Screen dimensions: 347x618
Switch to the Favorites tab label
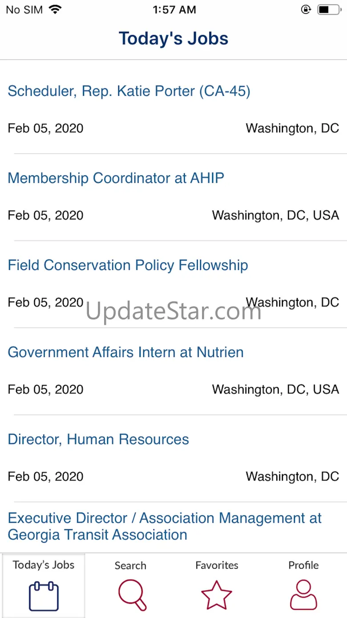pyautogui.click(x=217, y=565)
